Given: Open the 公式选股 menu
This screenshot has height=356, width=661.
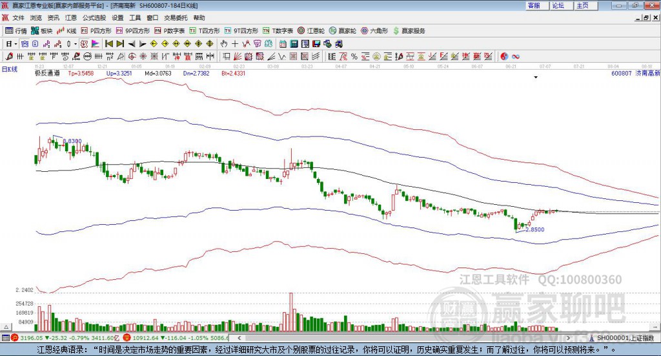Looking at the screenshot, I should [94, 17].
